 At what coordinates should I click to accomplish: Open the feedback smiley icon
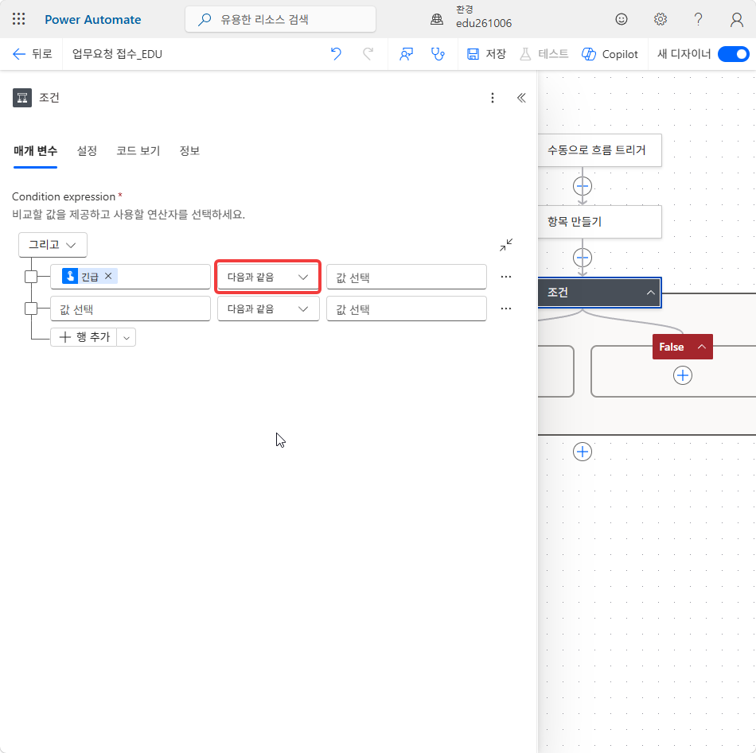point(622,19)
